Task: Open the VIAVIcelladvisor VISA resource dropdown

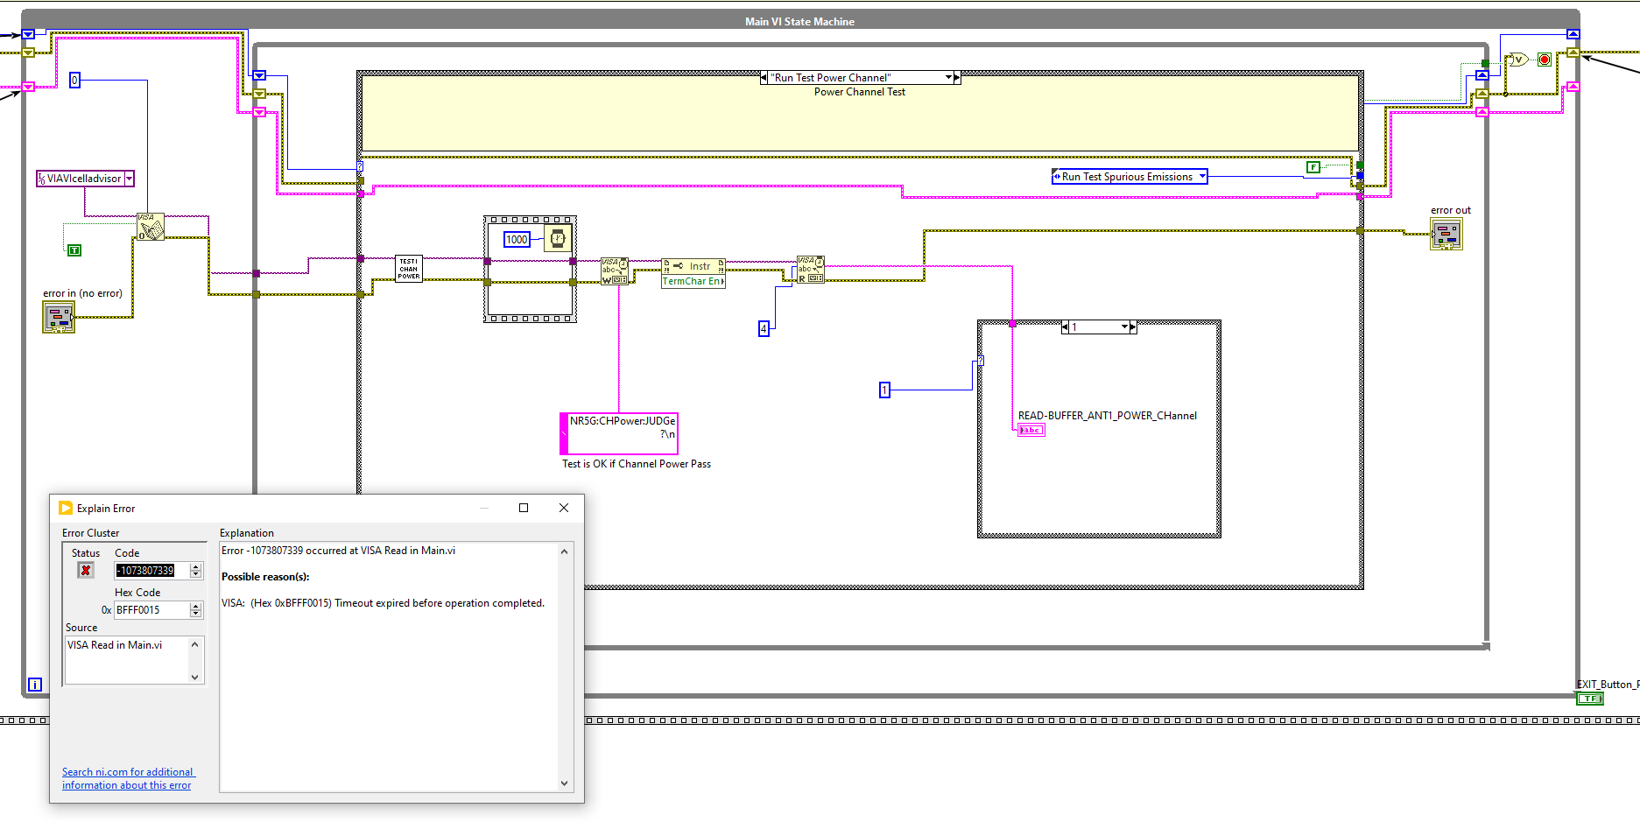Action: click(x=130, y=179)
